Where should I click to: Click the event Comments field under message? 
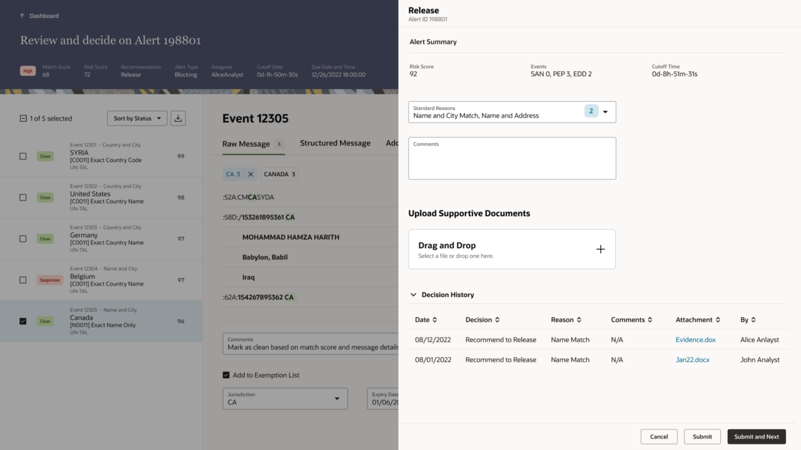(310, 344)
